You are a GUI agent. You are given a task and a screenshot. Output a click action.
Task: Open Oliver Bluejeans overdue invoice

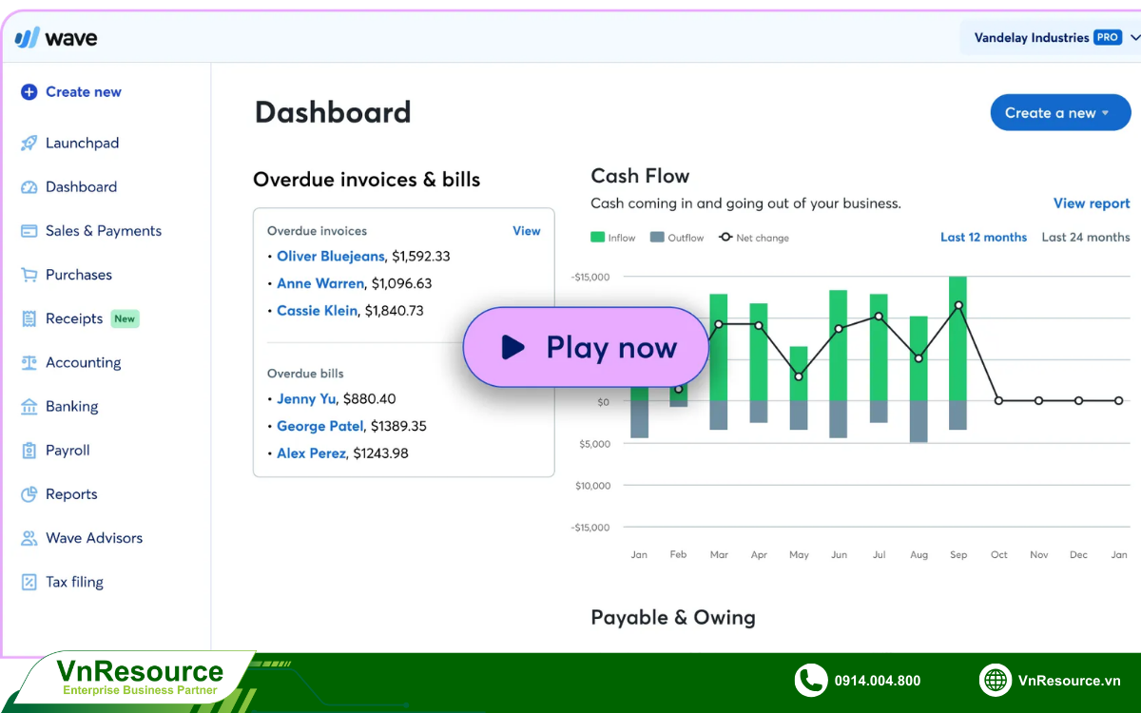click(330, 257)
